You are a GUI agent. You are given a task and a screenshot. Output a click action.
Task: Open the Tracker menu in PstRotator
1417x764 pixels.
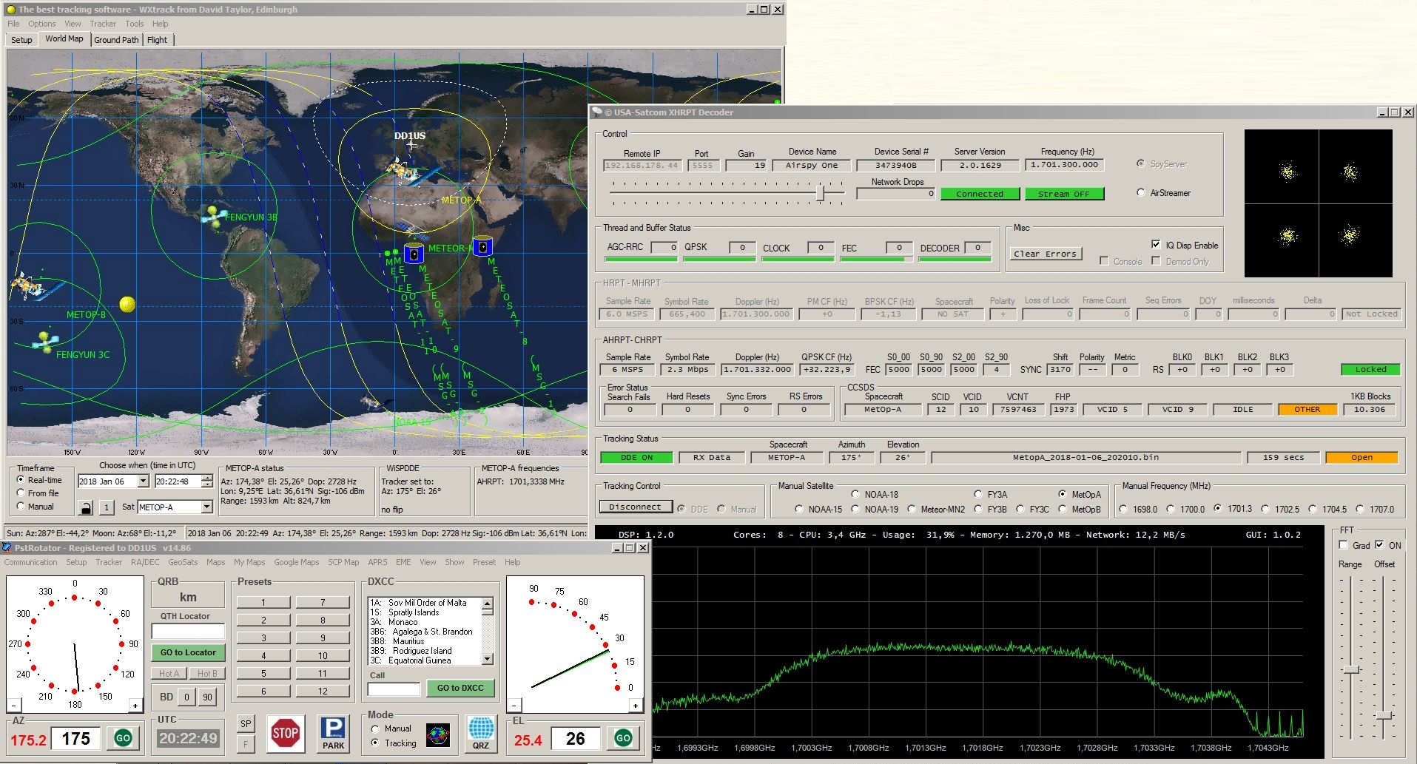click(x=109, y=562)
